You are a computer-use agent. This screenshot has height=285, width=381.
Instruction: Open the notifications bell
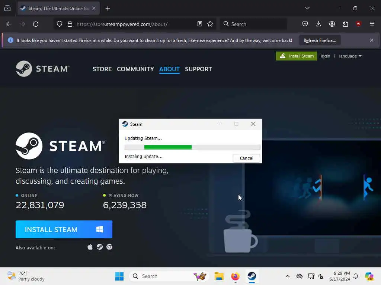[x=356, y=276]
